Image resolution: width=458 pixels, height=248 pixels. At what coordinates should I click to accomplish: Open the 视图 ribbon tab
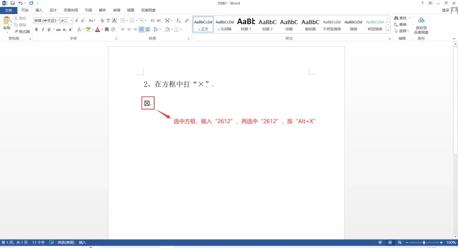pos(130,10)
